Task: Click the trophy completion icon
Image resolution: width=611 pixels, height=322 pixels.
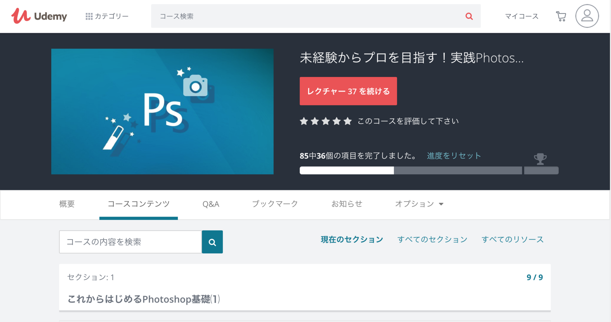Action: pos(540,159)
